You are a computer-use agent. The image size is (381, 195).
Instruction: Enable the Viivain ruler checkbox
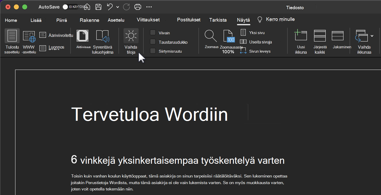coord(153,33)
